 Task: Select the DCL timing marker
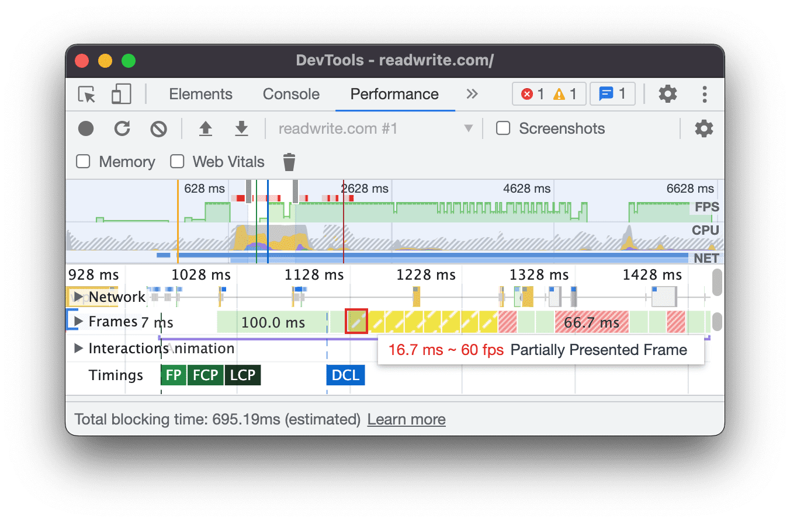pos(345,375)
